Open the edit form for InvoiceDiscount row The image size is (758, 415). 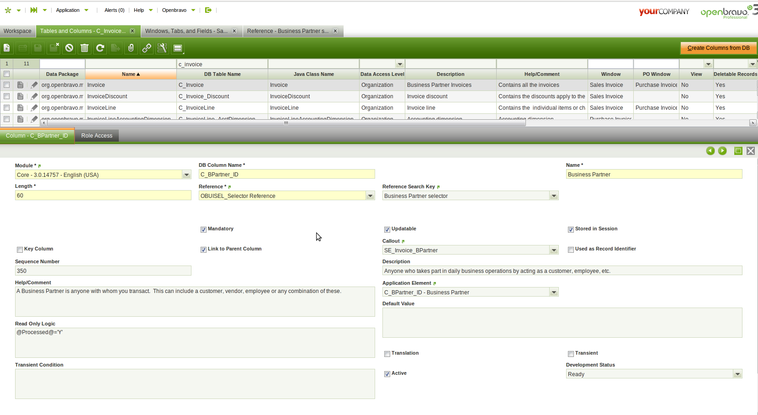click(x=34, y=96)
